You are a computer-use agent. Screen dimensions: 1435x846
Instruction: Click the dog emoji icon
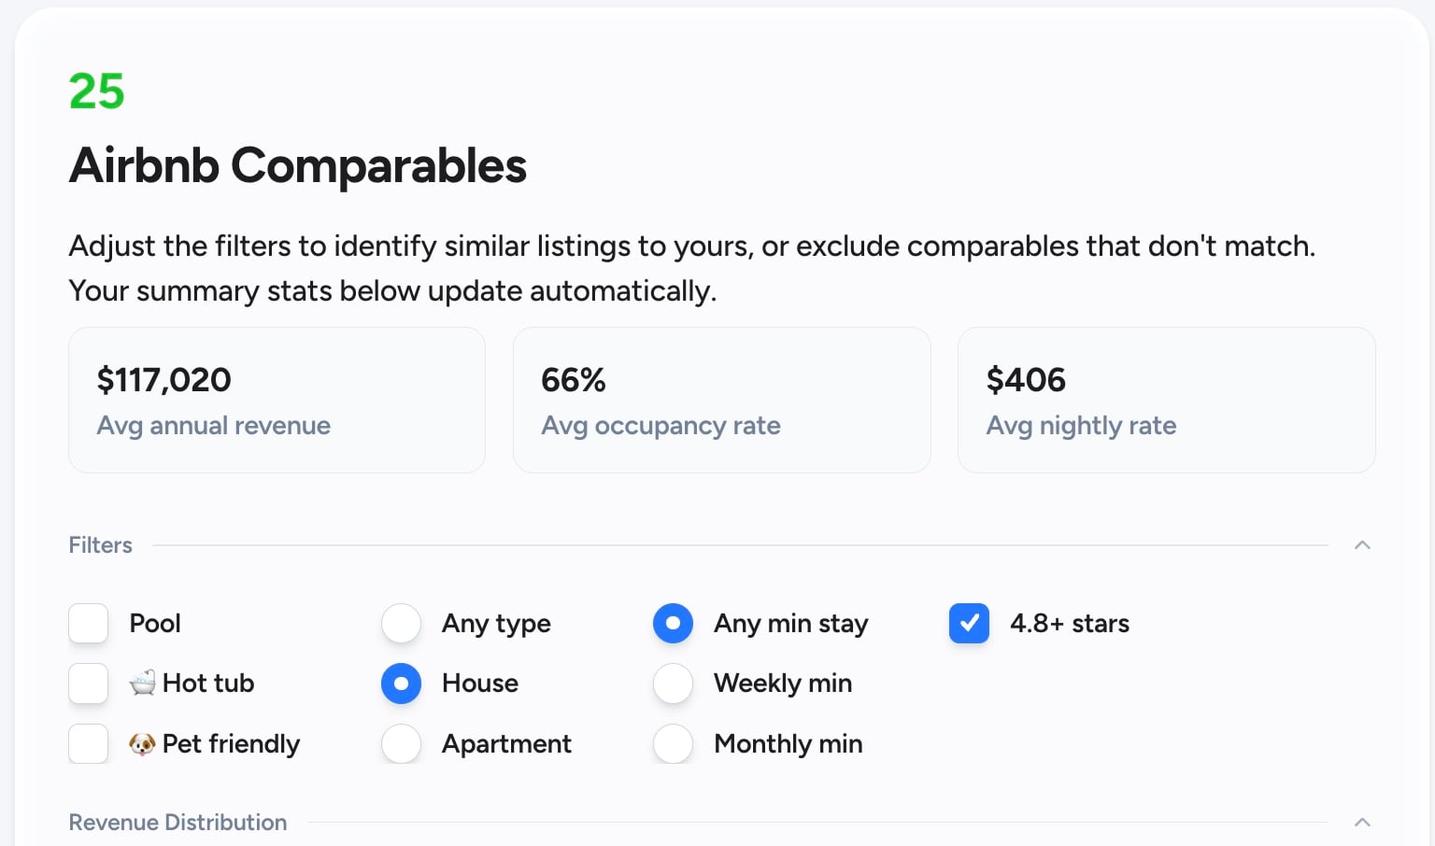tap(142, 744)
